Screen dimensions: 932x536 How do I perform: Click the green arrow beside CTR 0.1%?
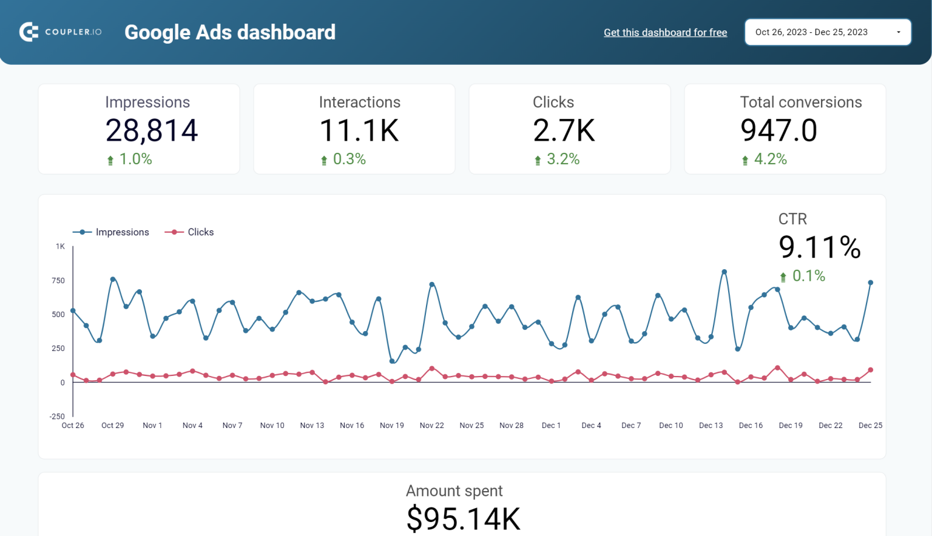click(783, 276)
